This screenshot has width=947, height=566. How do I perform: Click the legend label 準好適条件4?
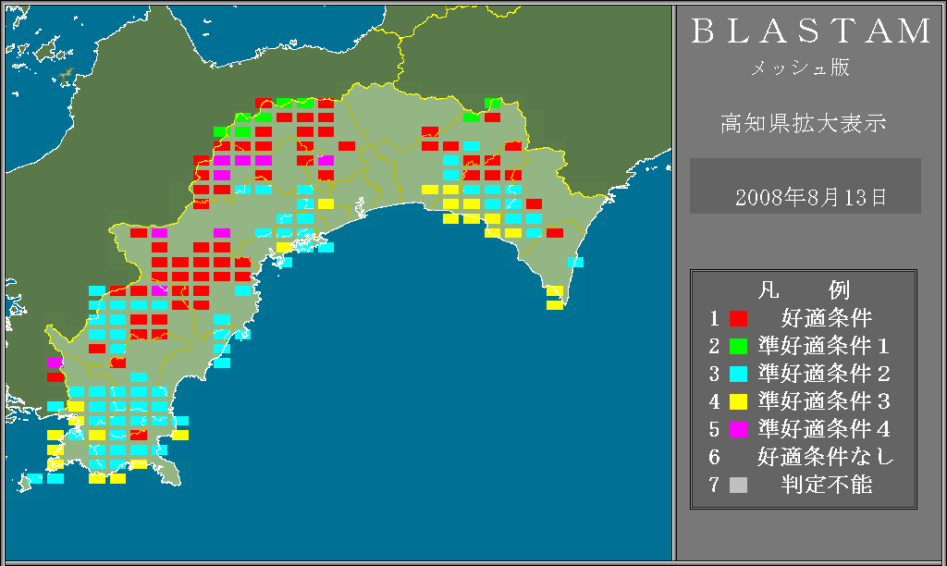(824, 429)
